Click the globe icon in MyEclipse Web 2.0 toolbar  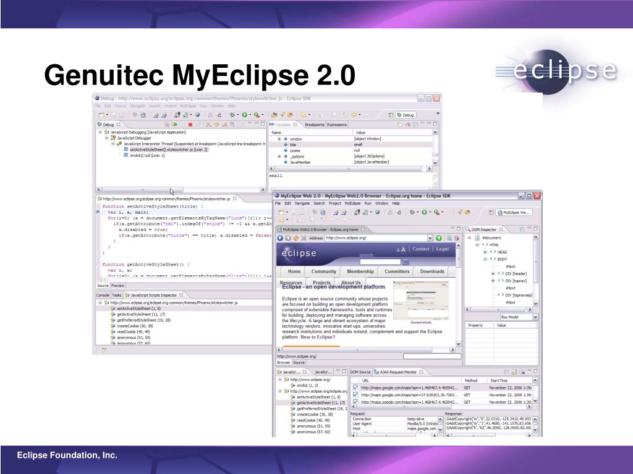pyautogui.click(x=378, y=212)
